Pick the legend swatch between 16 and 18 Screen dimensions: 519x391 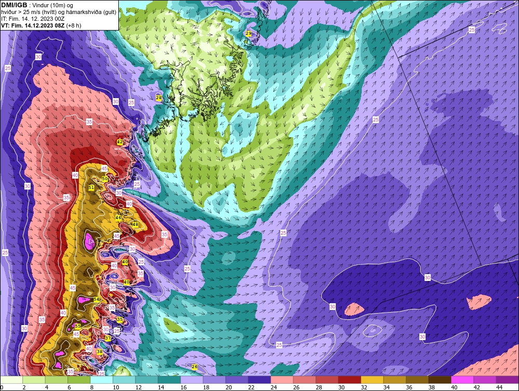(x=192, y=380)
